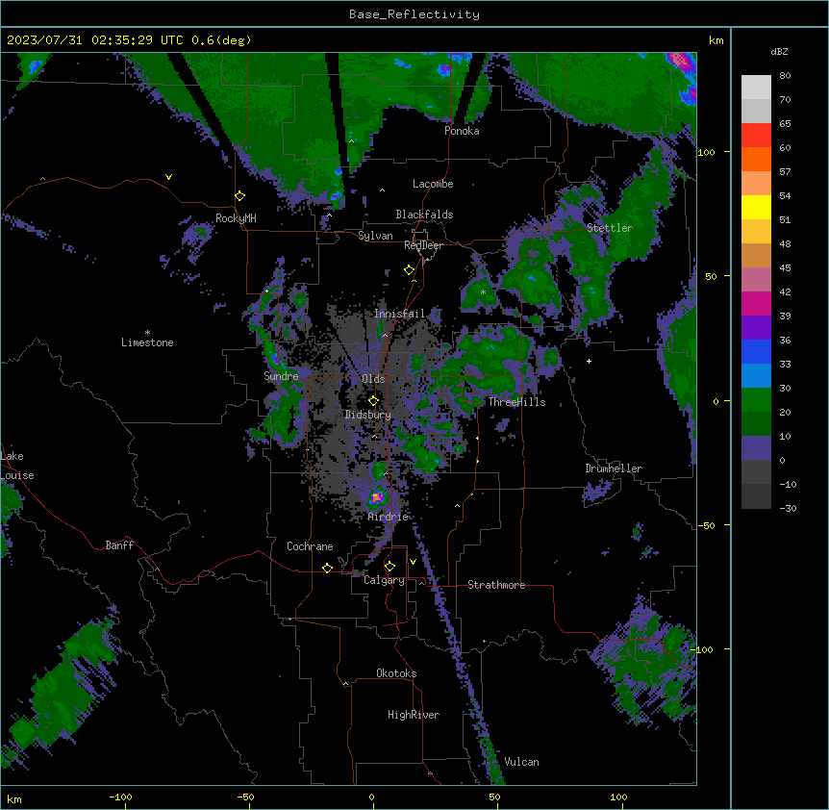Click the red 60-65 dBZ color swatch

click(x=756, y=136)
